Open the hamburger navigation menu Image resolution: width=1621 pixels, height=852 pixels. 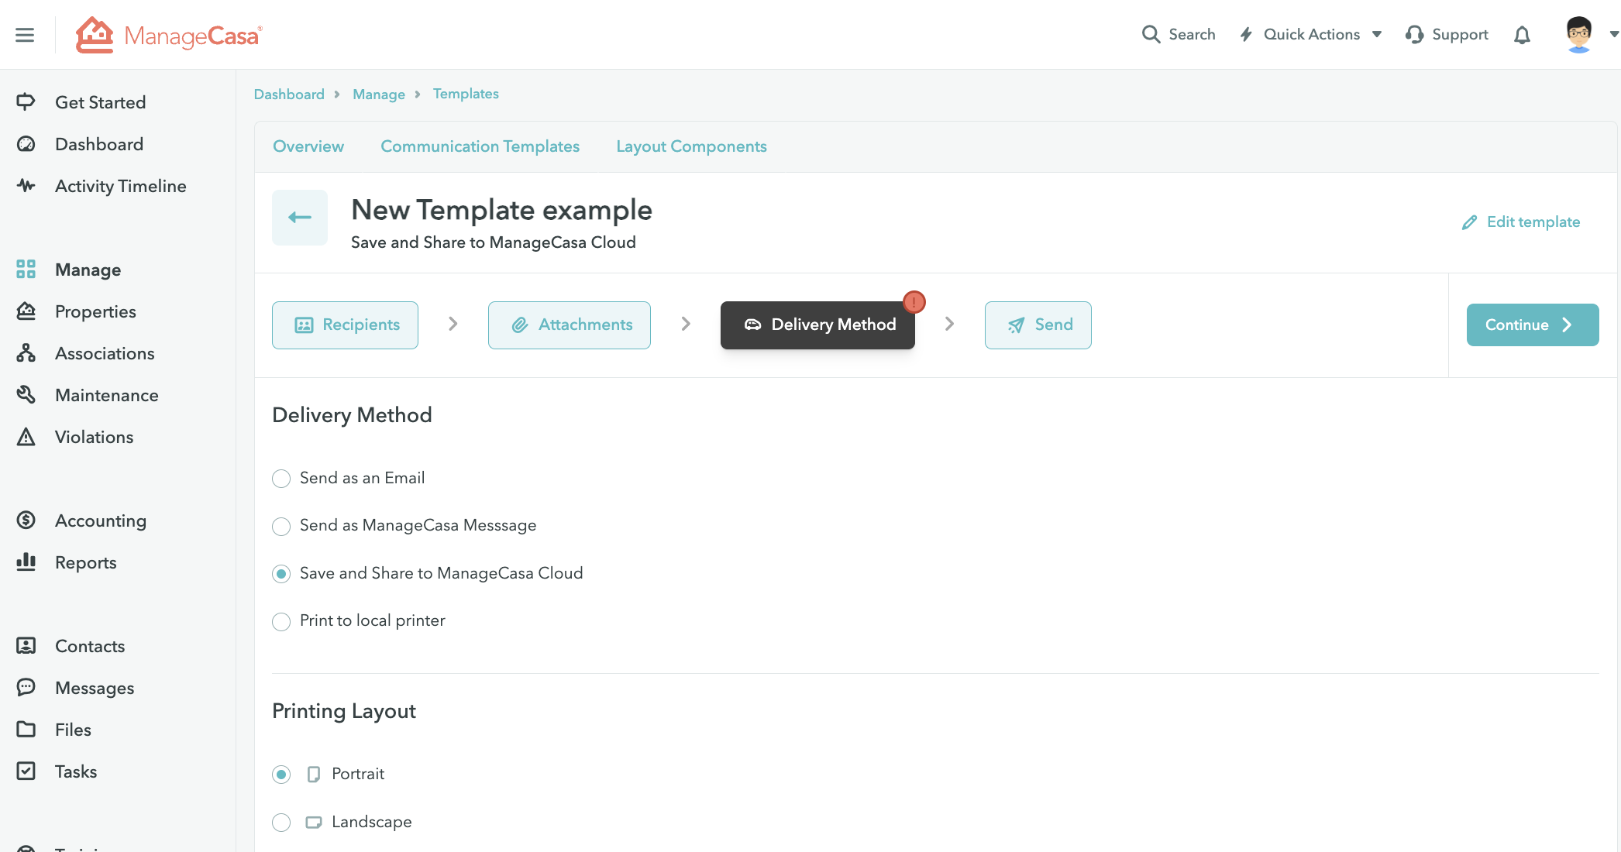[25, 35]
